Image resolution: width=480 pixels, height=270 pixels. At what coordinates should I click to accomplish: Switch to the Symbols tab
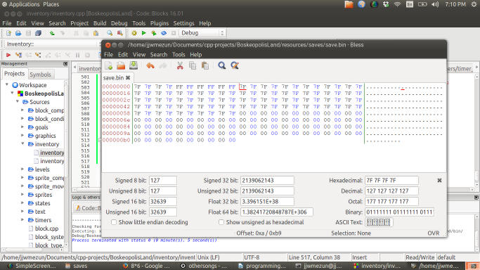coord(40,75)
